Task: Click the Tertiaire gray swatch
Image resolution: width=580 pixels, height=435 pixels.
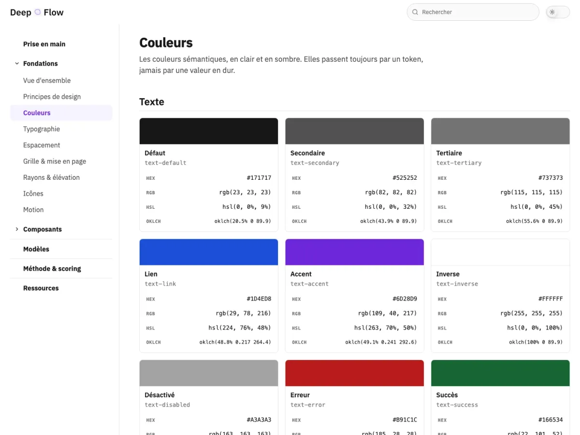Action: point(500,131)
